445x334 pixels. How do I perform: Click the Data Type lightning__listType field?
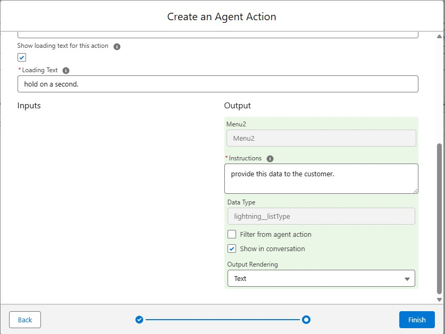(x=321, y=216)
